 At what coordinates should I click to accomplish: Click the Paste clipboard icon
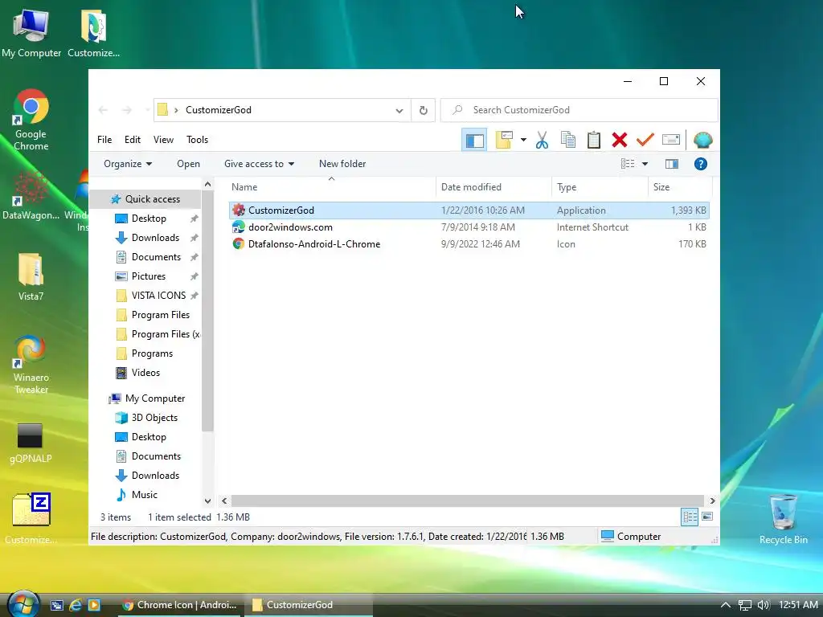[594, 140]
